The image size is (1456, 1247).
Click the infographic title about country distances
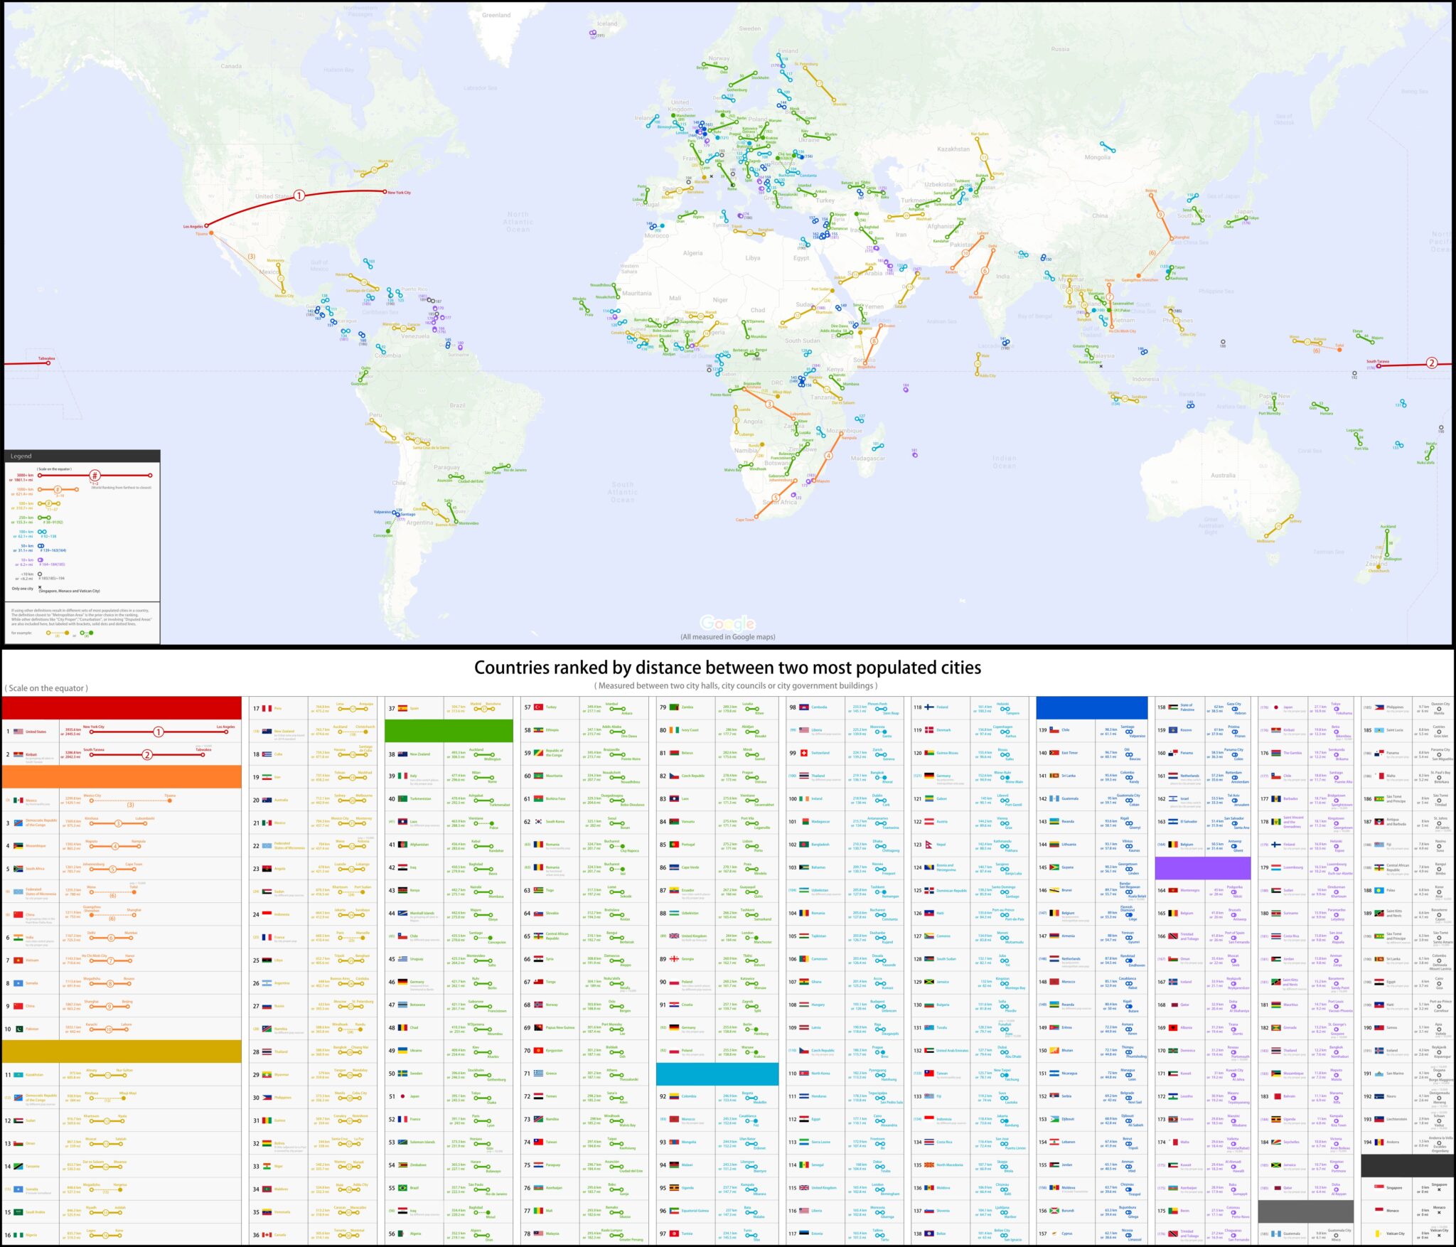tap(728, 668)
